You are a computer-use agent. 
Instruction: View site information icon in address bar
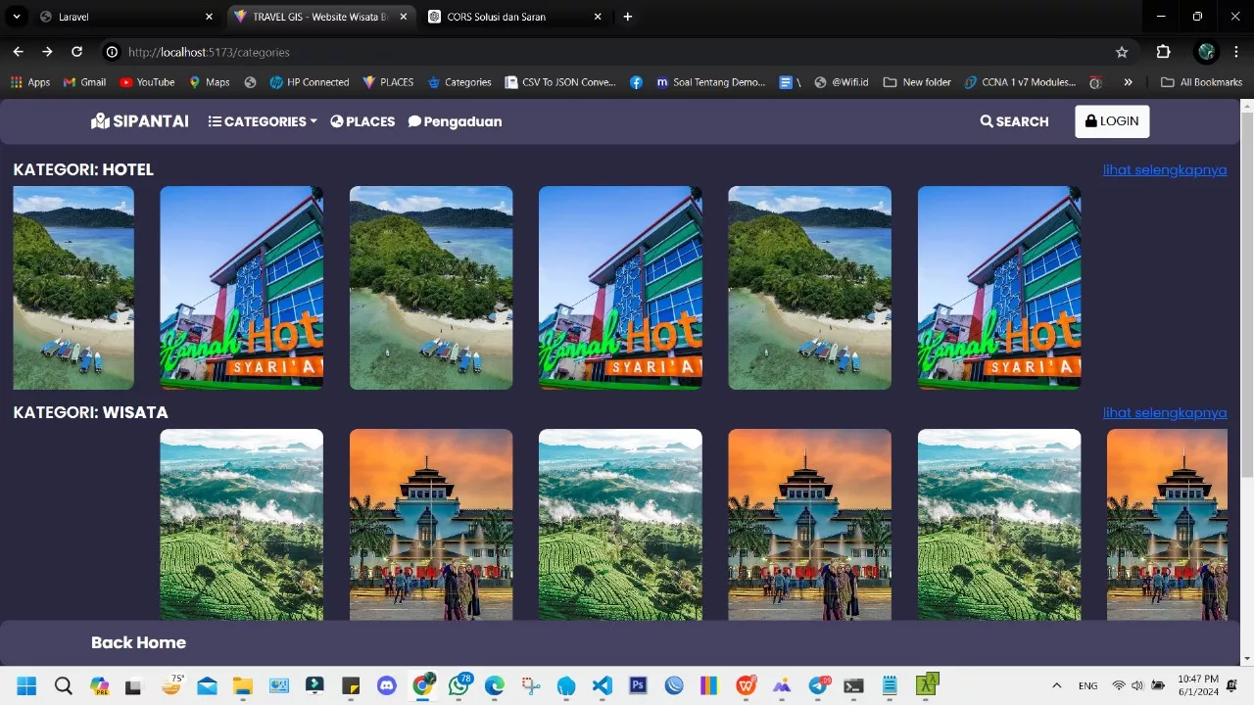[112, 52]
